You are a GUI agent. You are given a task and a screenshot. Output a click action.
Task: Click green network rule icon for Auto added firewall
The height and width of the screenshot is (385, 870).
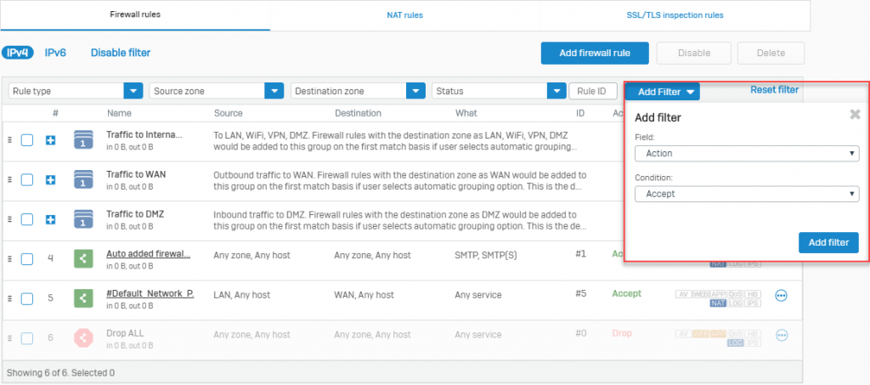83,259
